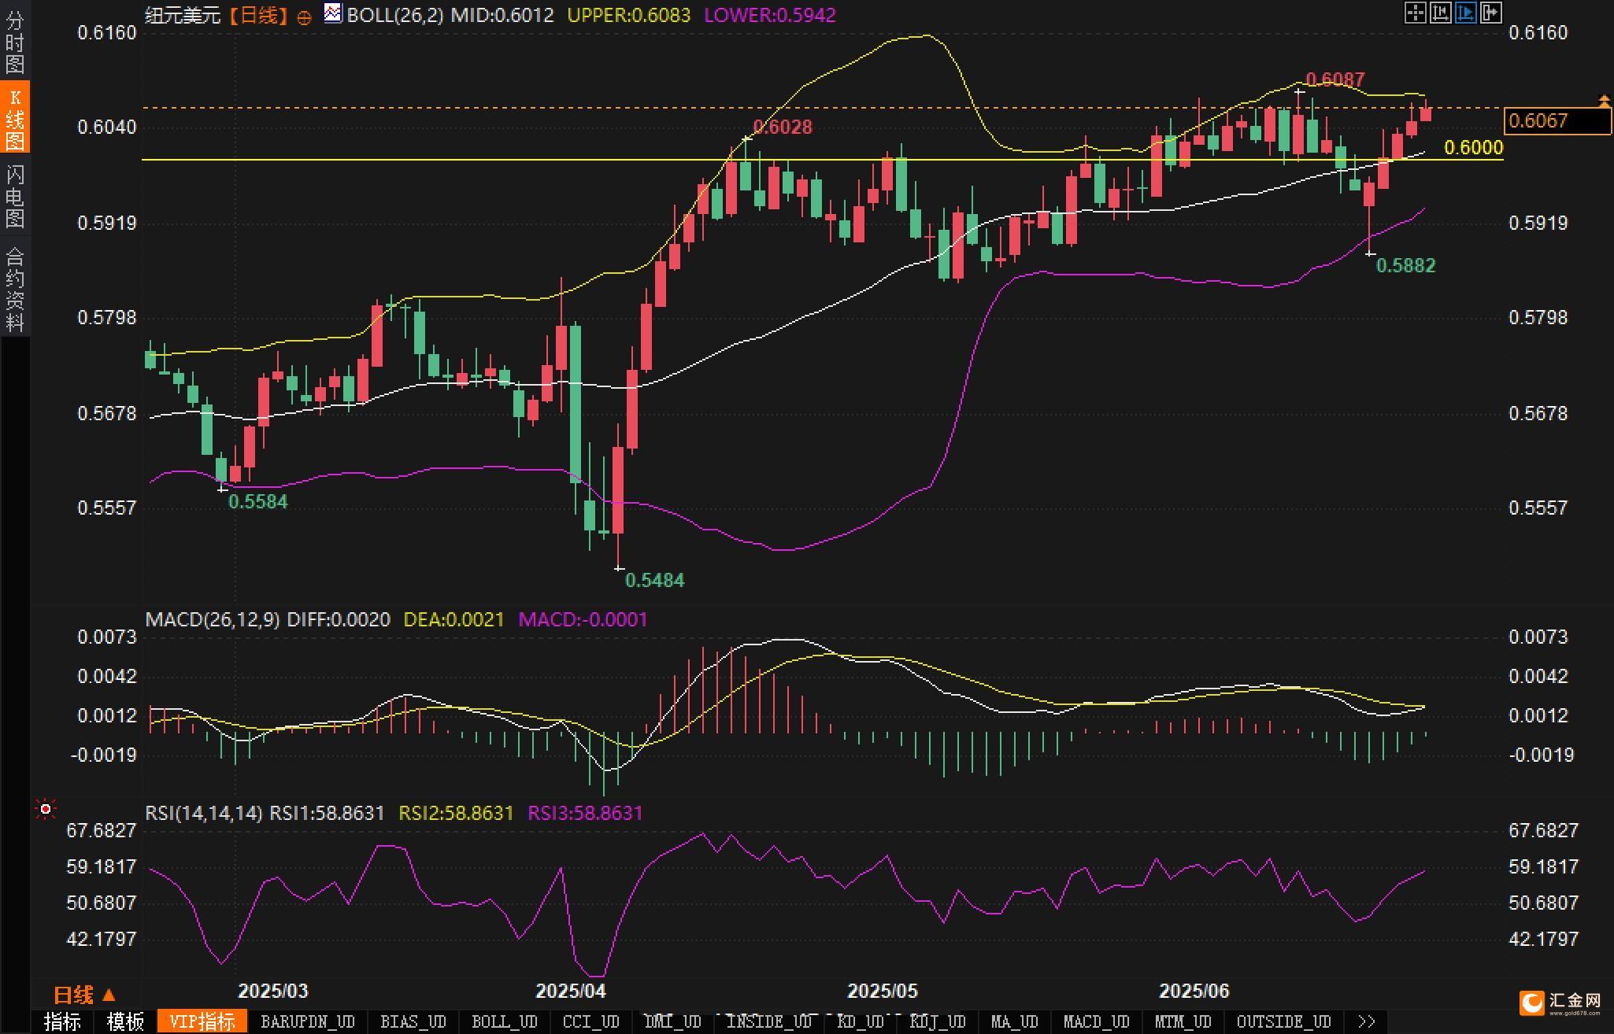Expand more indicators with >> arrow
Viewport: 1614px width, 1034px height.
(1367, 1021)
